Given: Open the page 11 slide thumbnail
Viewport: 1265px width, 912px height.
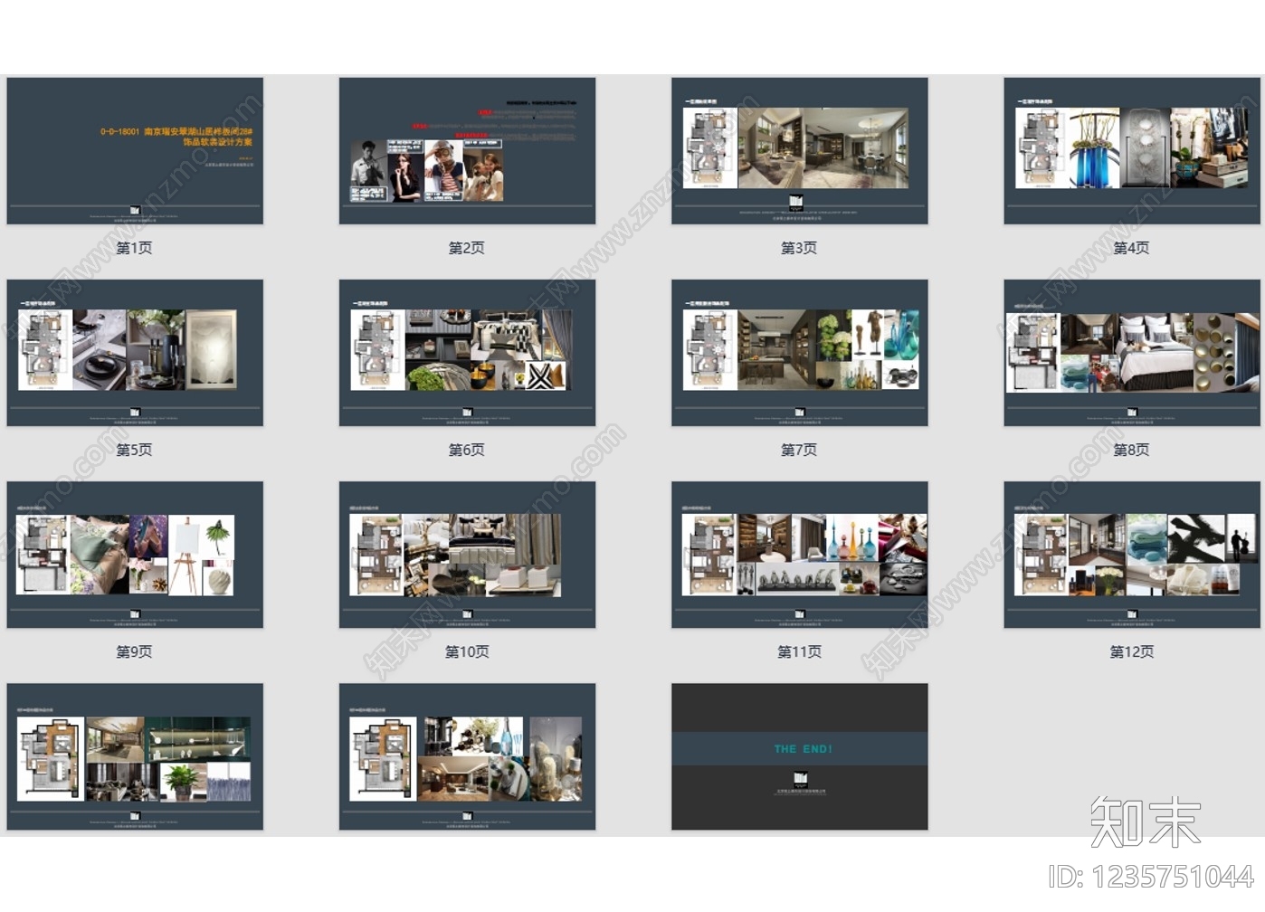Looking at the screenshot, I should click(800, 555).
